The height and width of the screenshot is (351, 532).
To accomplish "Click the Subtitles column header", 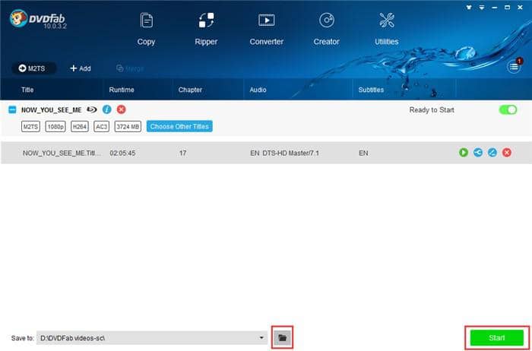I will [371, 90].
